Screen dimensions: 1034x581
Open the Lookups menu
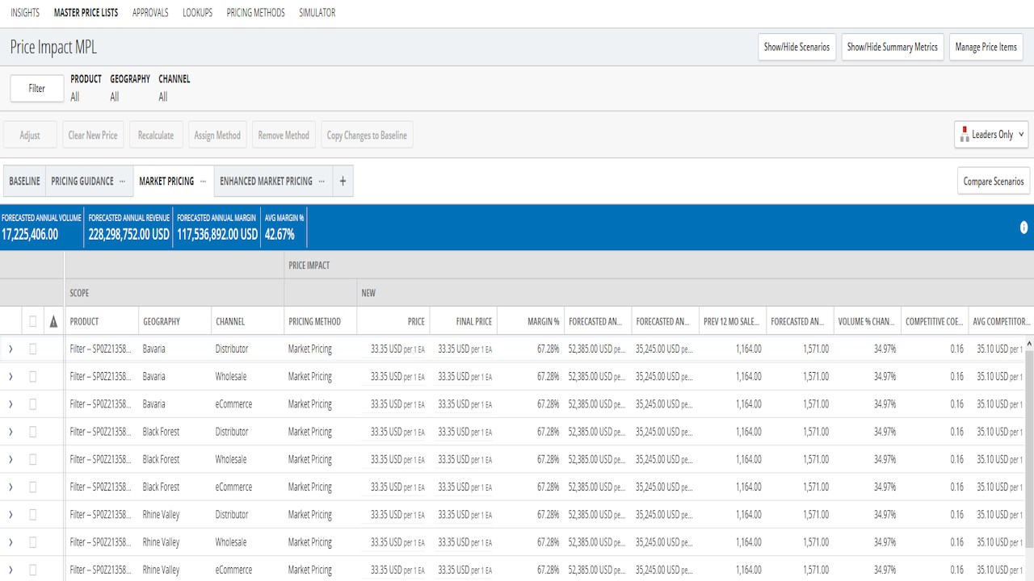[x=198, y=13]
